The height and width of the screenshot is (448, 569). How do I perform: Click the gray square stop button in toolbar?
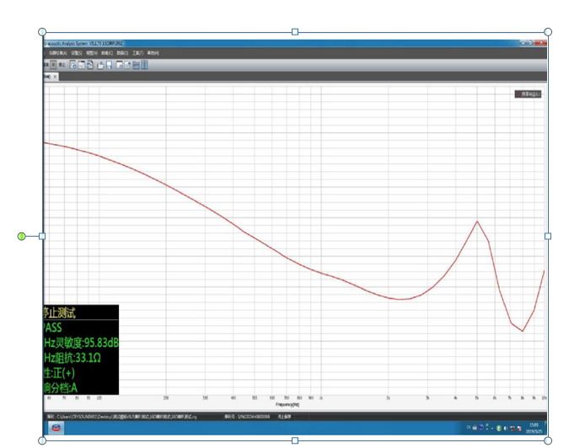(53, 65)
